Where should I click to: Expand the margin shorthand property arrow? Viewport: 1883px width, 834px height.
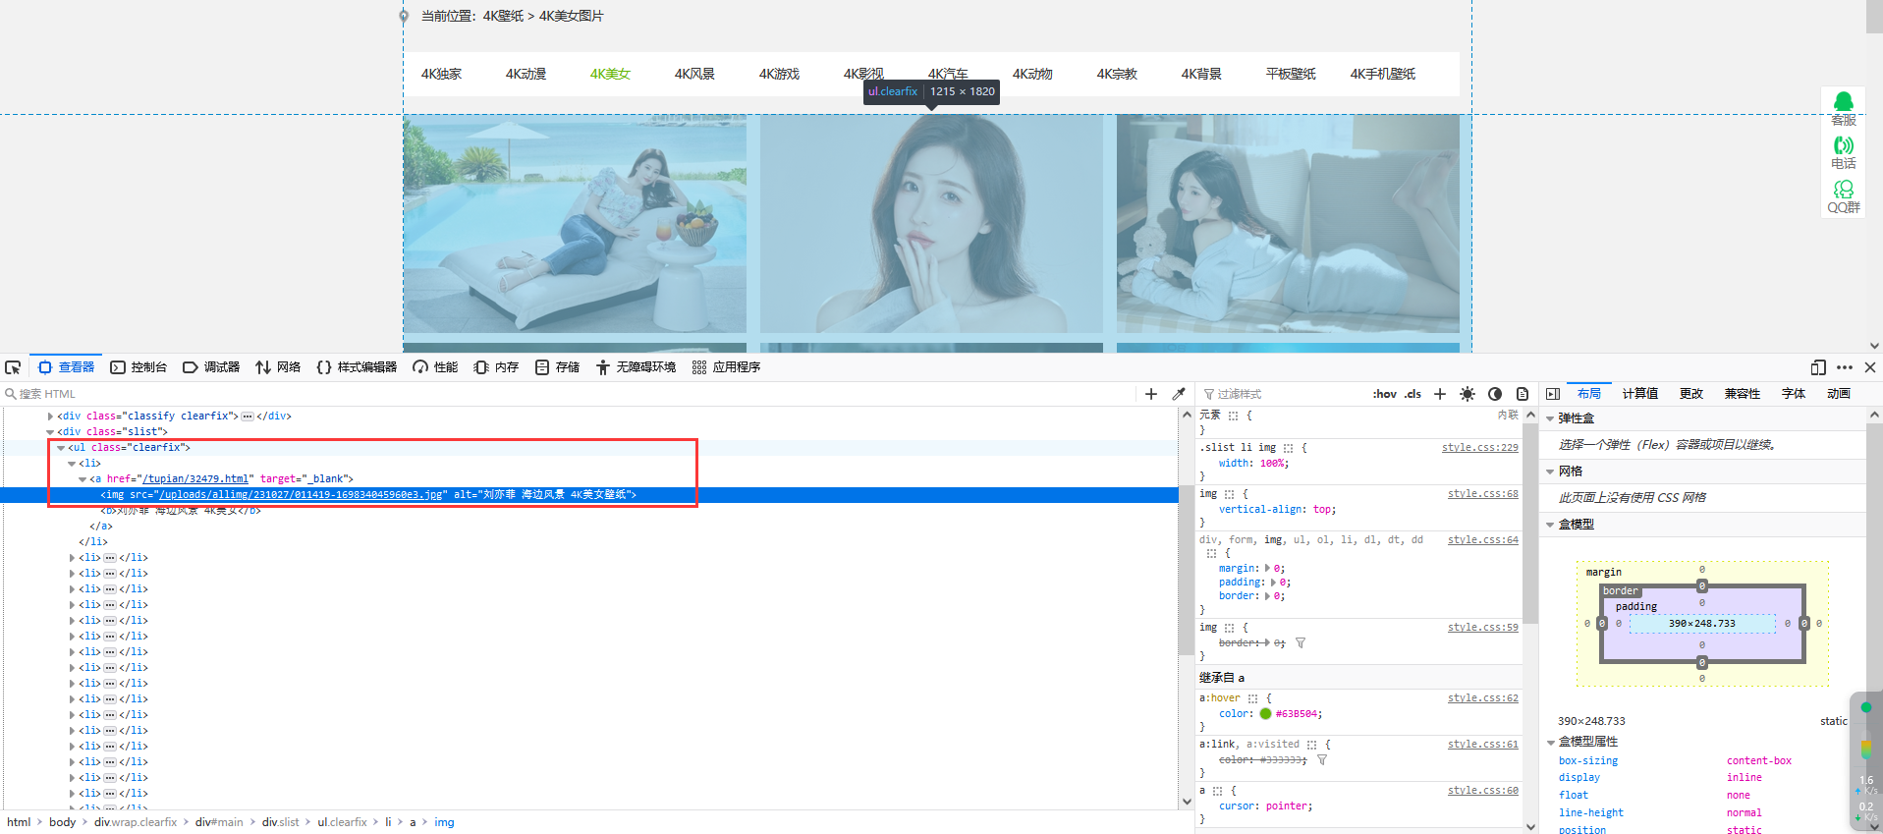(x=1268, y=569)
